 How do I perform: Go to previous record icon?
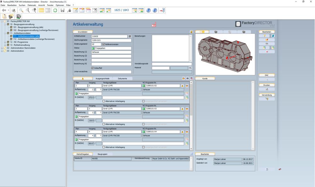pos(108,10)
